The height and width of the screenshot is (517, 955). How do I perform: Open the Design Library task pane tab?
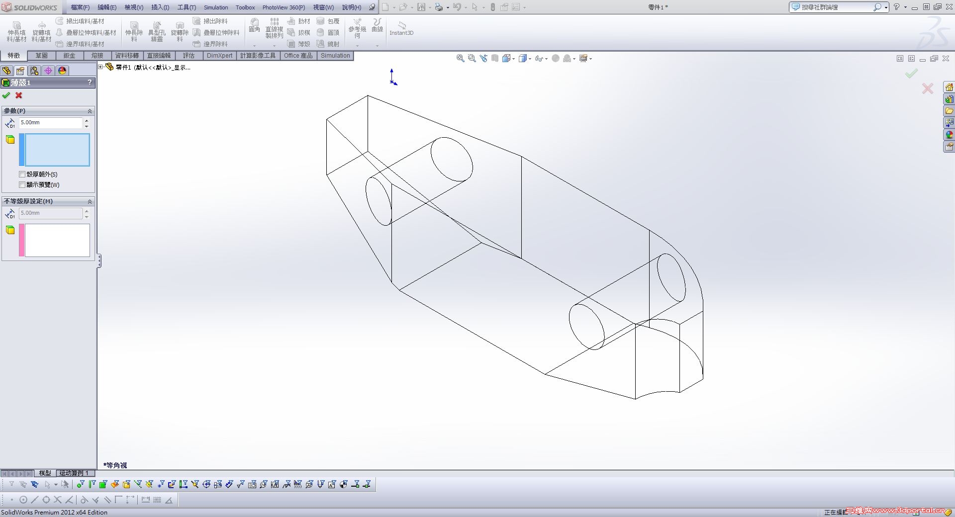point(949,99)
